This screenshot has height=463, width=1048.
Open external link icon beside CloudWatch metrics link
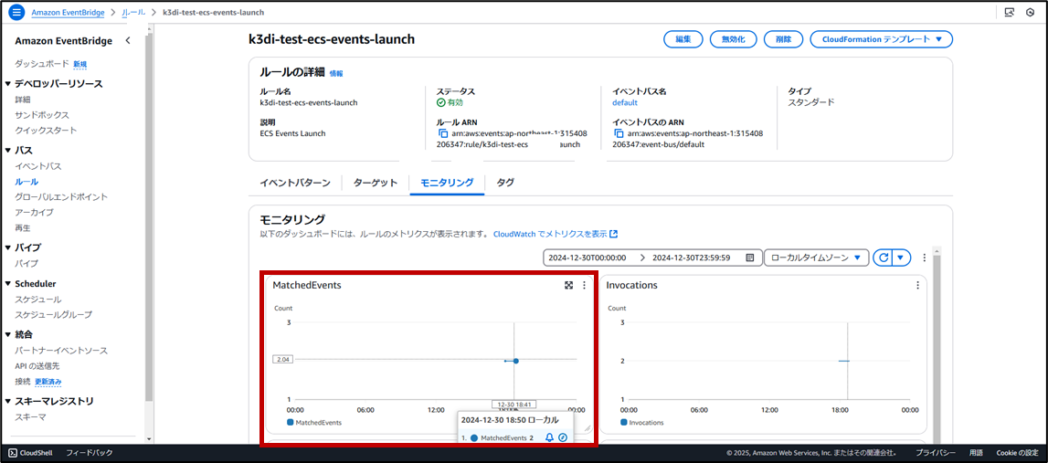[614, 235]
